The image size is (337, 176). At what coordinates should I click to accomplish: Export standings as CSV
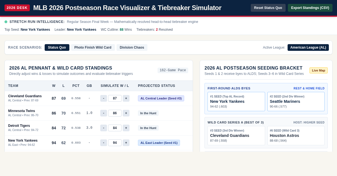tap(310, 8)
